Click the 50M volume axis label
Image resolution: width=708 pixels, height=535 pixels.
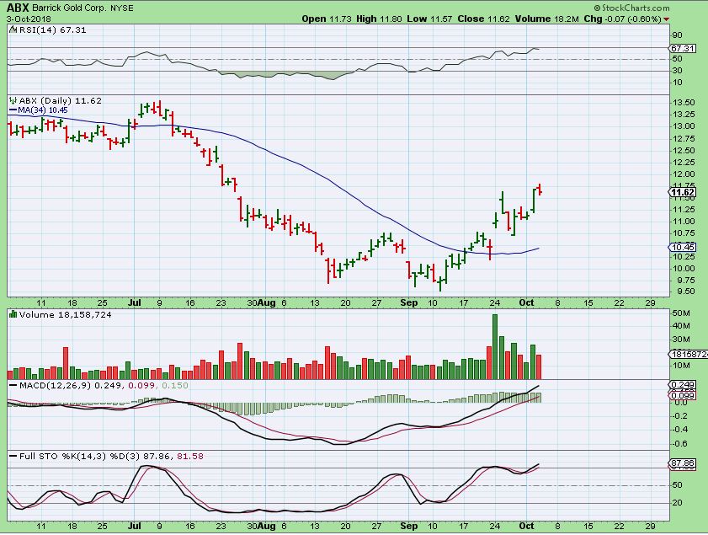pos(681,313)
